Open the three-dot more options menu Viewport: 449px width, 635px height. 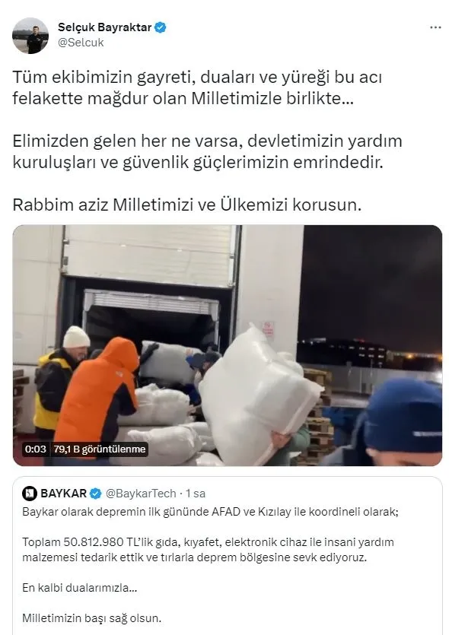click(x=435, y=27)
